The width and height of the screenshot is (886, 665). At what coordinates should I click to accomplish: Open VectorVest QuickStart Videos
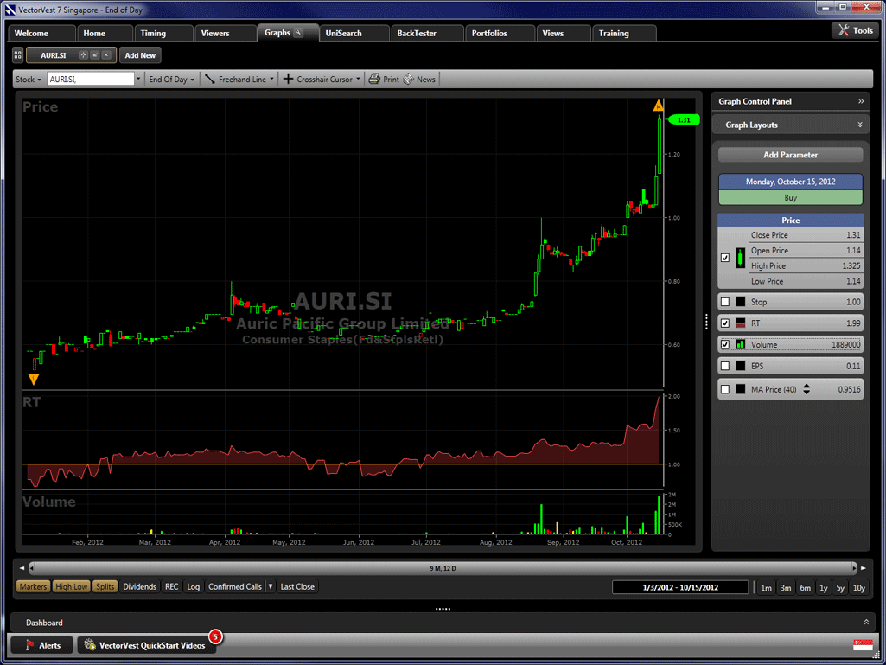click(x=145, y=645)
